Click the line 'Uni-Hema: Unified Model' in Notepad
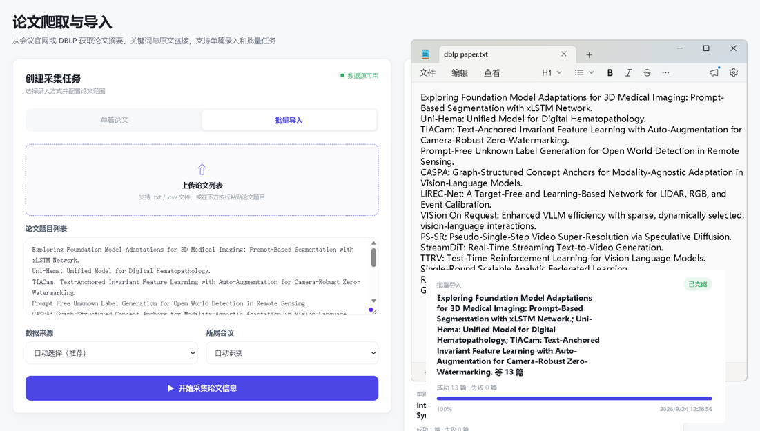 tap(533, 119)
